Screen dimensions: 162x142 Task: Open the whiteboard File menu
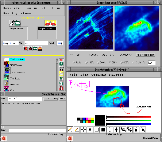pyautogui.click(x=73, y=75)
